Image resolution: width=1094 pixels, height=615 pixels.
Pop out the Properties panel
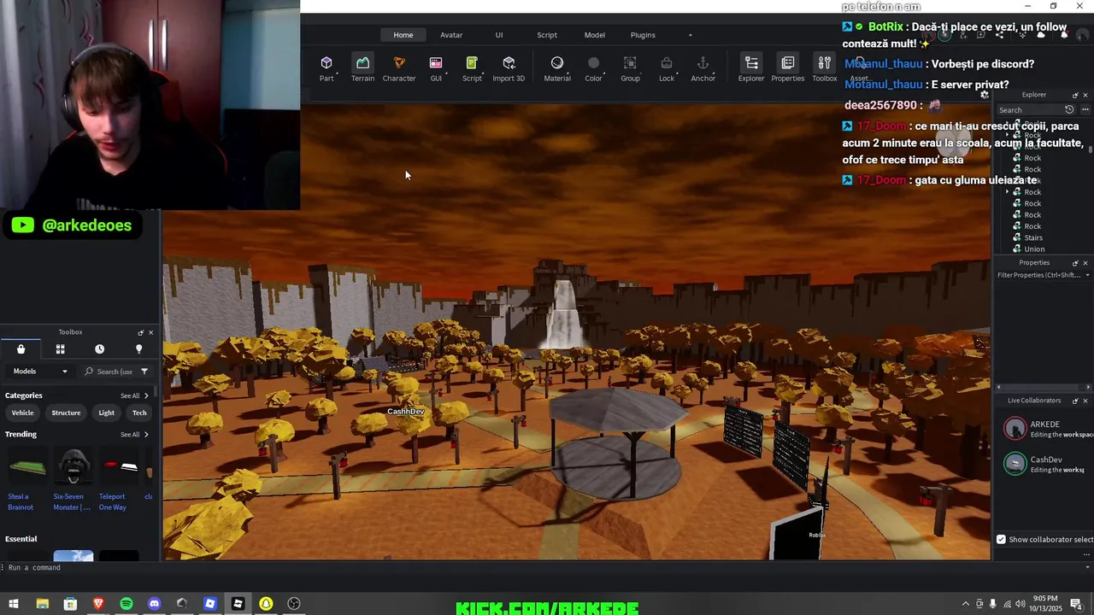tap(1075, 262)
